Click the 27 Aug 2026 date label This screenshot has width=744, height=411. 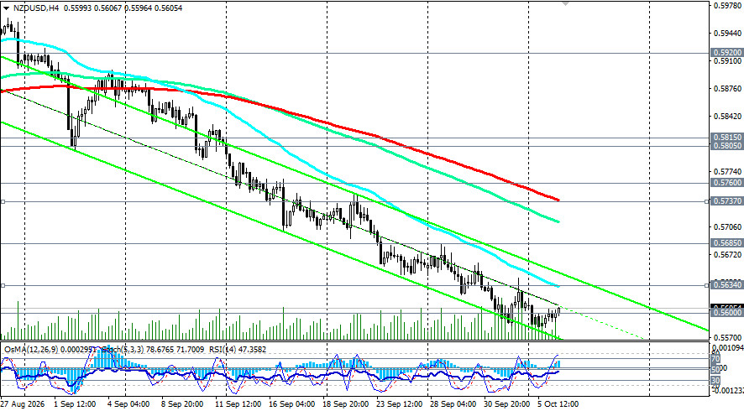point(24,404)
